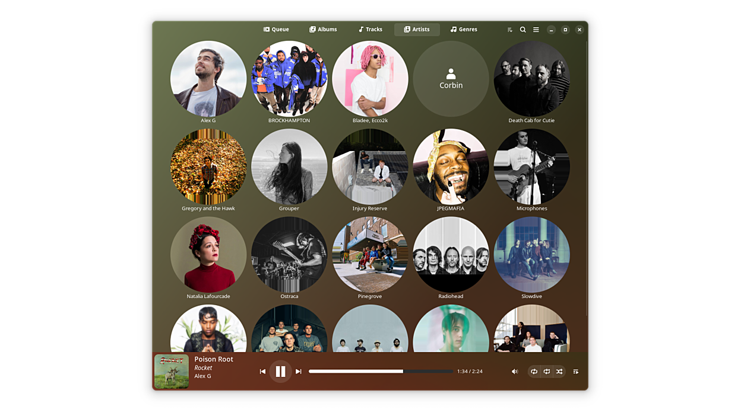Open the Grouper artist photo
Image resolution: width=741 pixels, height=416 pixels.
[289, 167]
